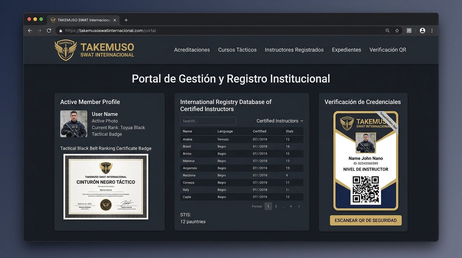Click the Takemuso winged shield logo in the header
The width and height of the screenshot is (462, 258).
66,50
